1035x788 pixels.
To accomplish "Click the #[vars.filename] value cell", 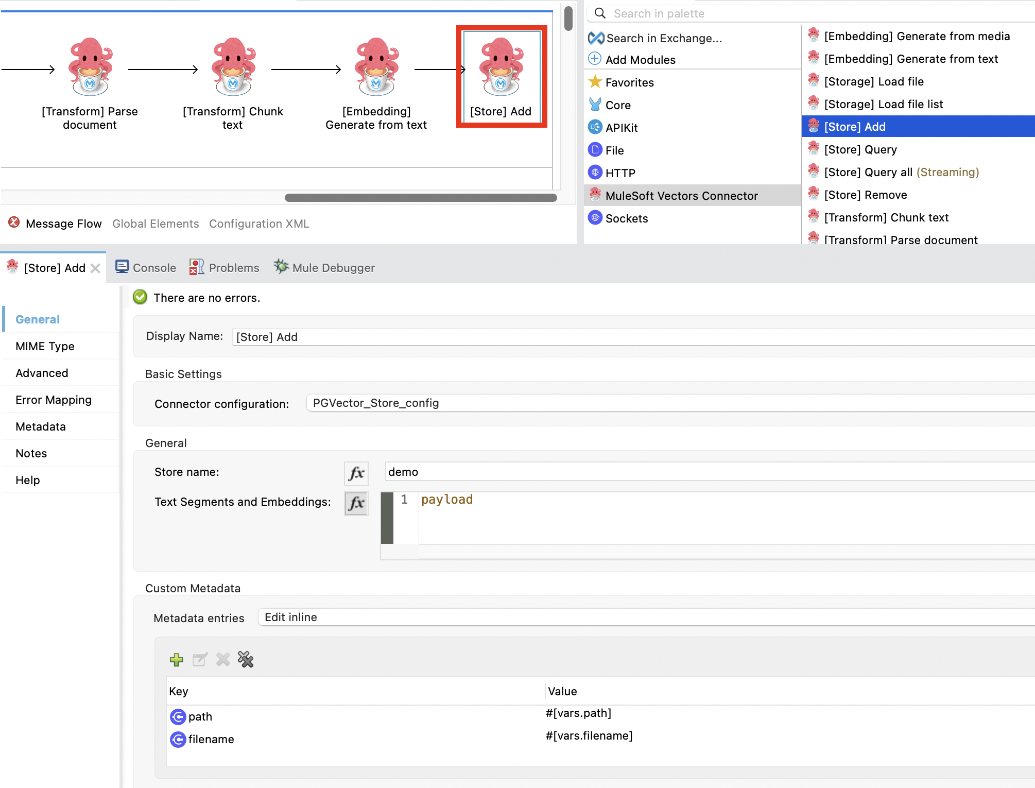I will (x=589, y=736).
